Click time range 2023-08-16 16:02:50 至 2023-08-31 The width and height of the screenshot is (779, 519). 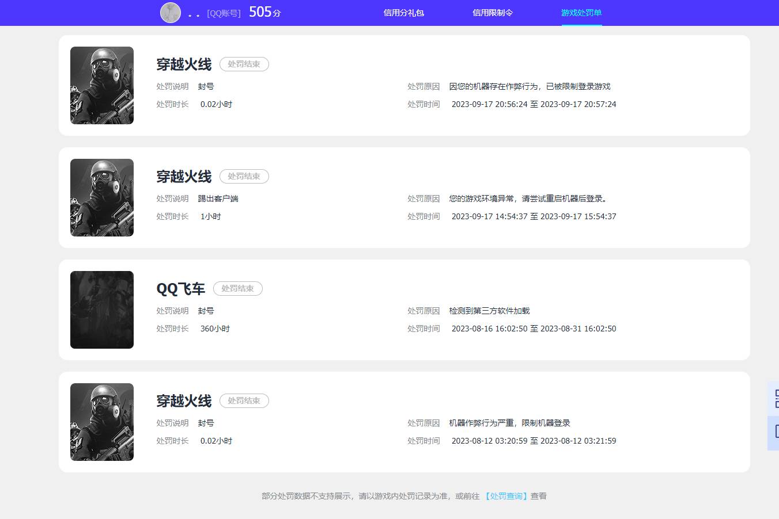(534, 329)
